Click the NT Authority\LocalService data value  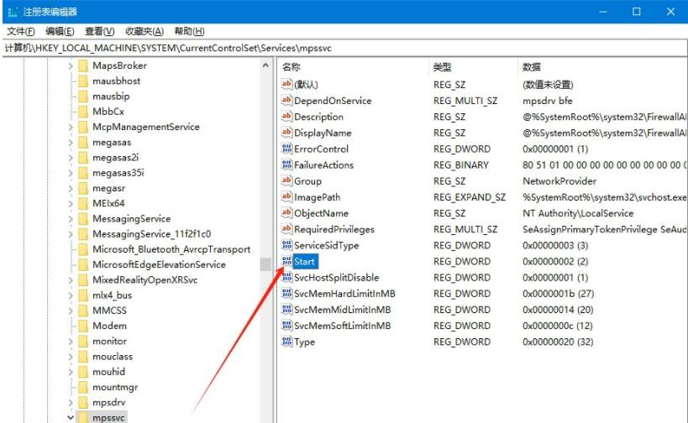tap(578, 213)
